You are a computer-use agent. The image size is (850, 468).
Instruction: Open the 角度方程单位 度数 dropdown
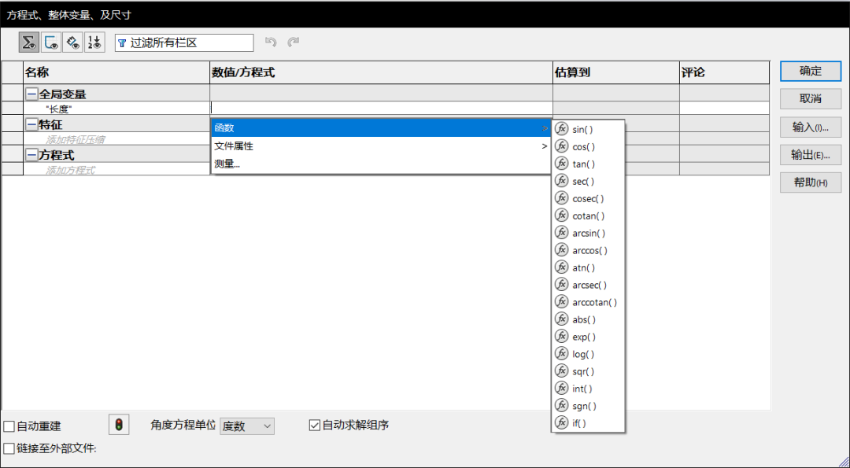246,426
